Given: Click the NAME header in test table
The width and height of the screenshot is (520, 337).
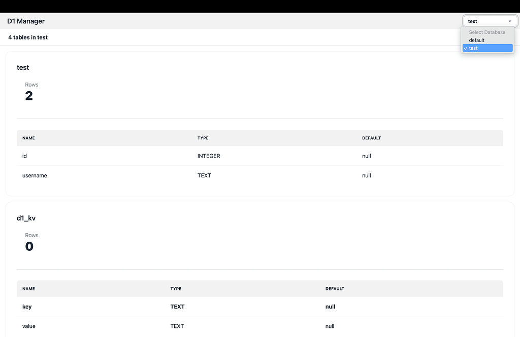Looking at the screenshot, I should click(x=28, y=138).
